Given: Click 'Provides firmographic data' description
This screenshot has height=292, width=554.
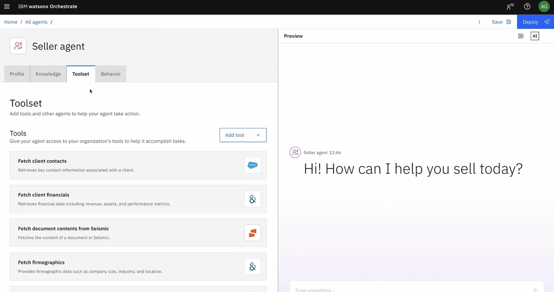Looking at the screenshot, I should click(90, 271).
